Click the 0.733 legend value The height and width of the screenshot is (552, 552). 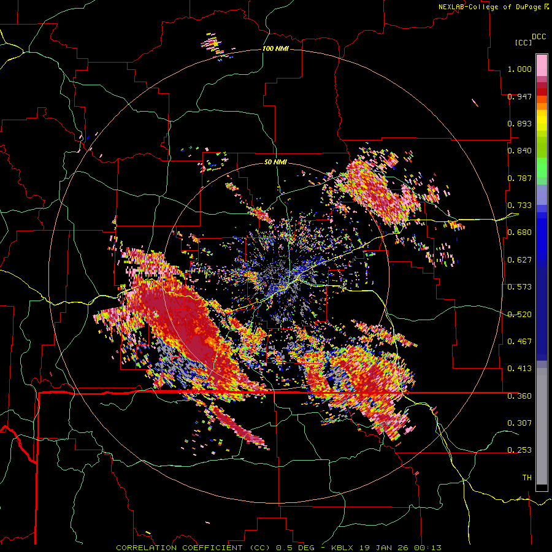[x=519, y=205]
